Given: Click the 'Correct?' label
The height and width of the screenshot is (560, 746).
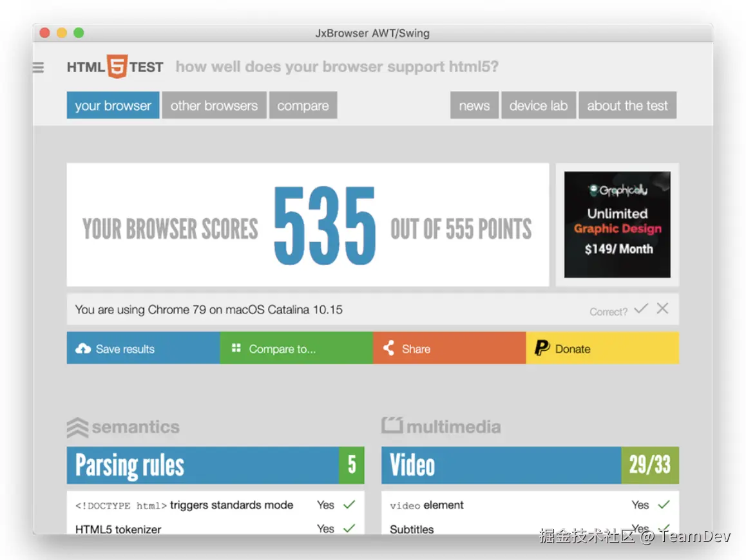Looking at the screenshot, I should click(x=609, y=312).
